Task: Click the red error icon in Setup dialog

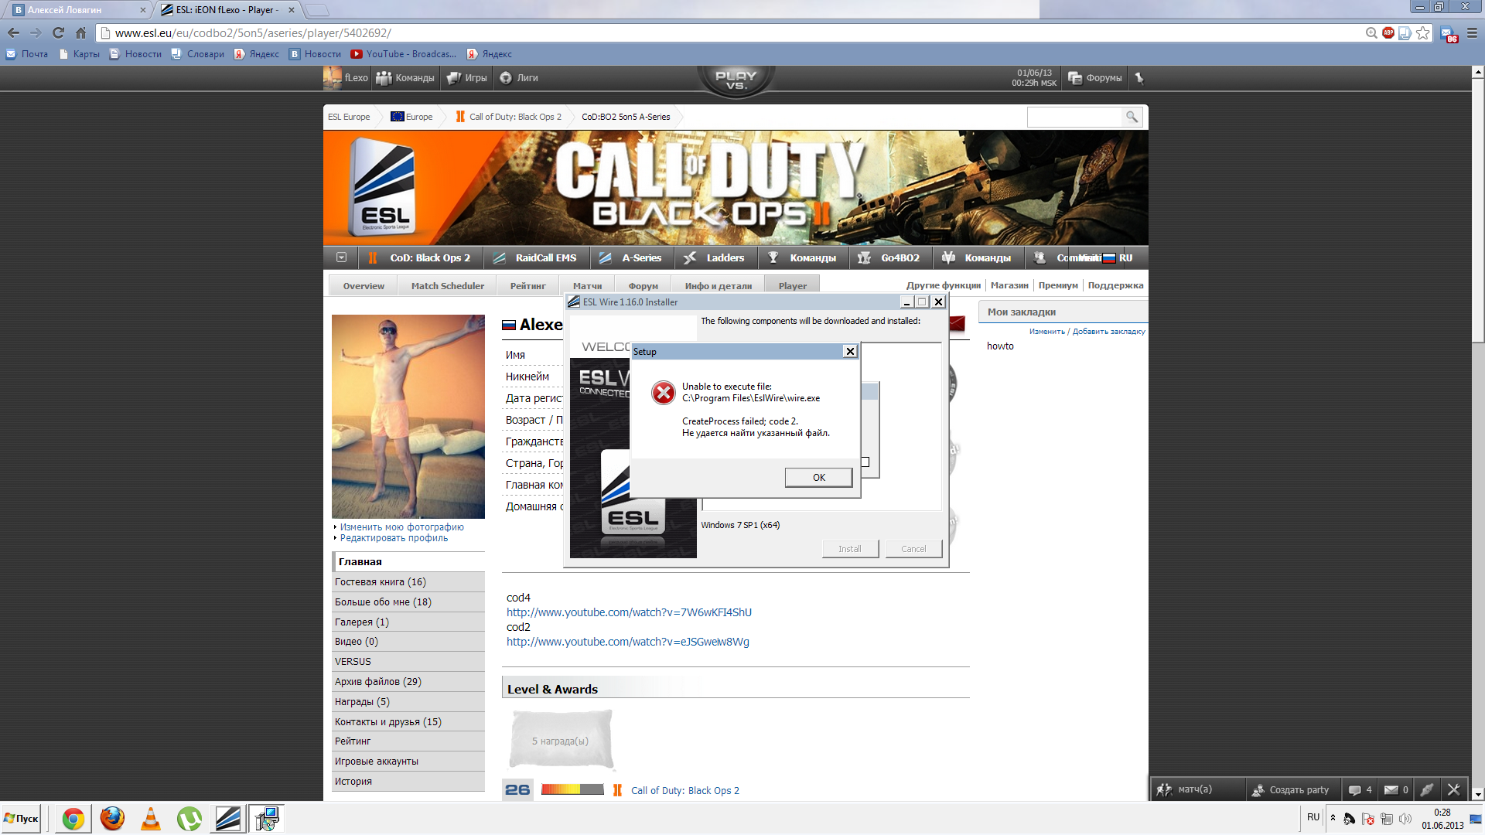Action: pos(663,393)
